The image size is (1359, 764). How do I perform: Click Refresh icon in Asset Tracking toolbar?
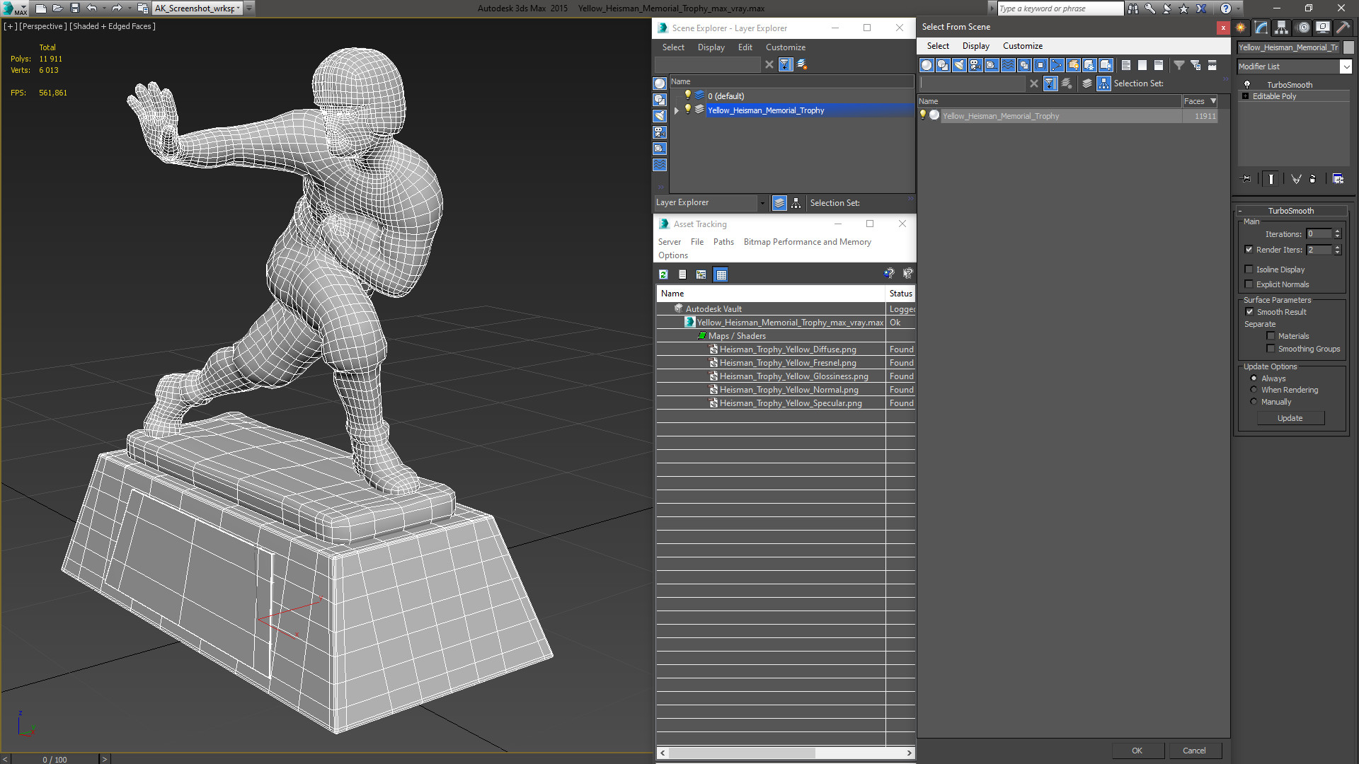[x=663, y=274]
